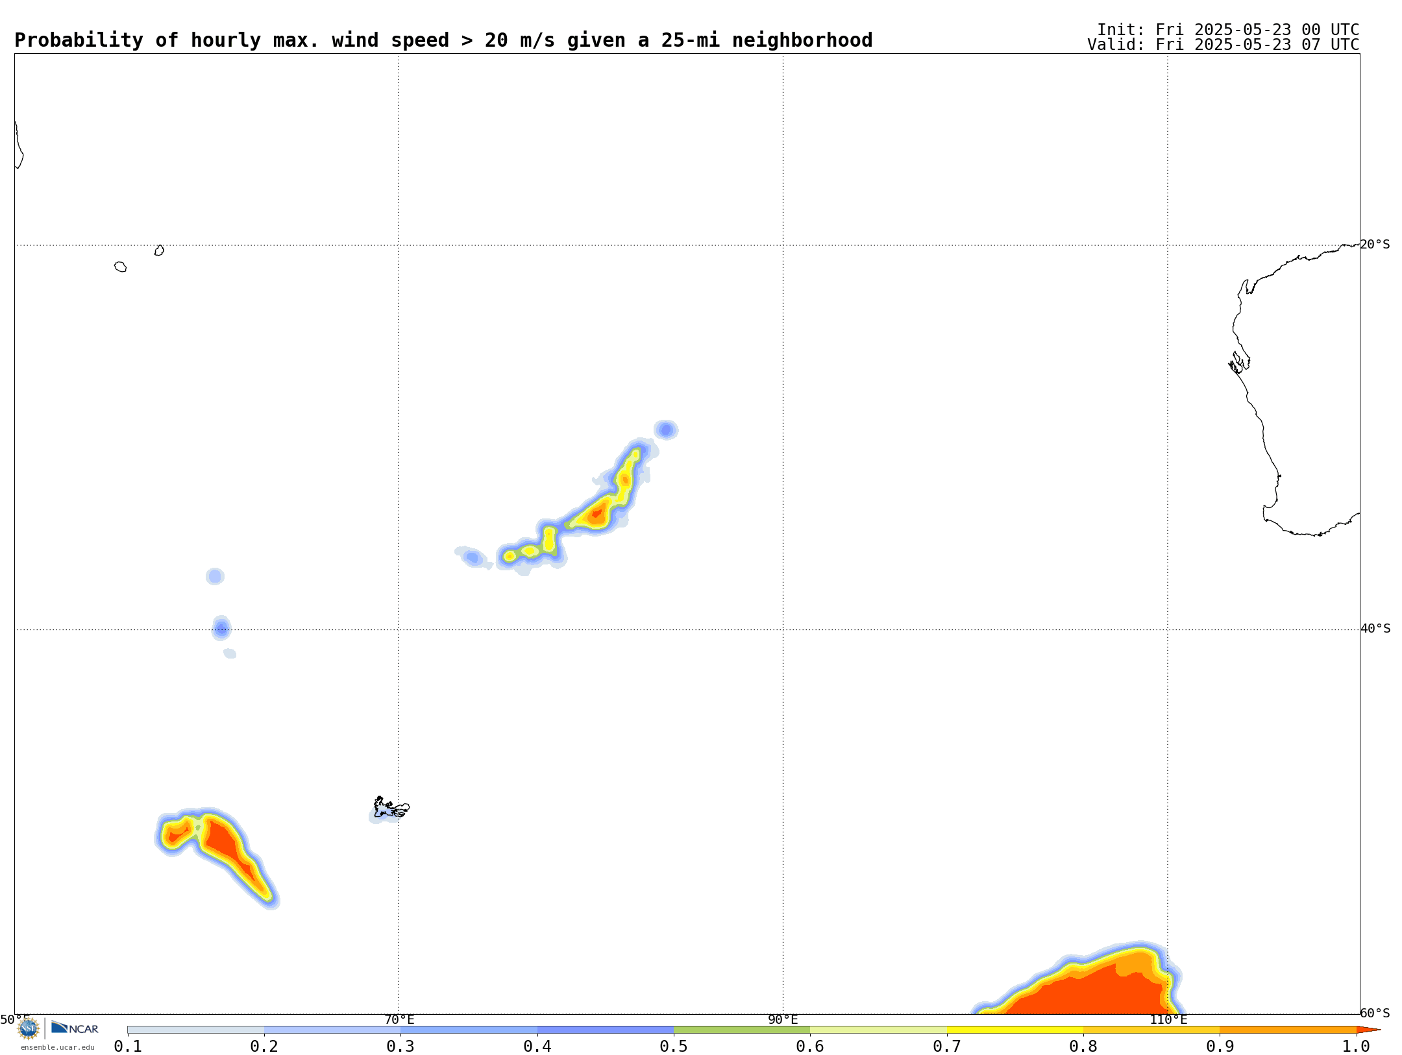The height and width of the screenshot is (1055, 1402).
Task: Pick the orange 0.9–1.0 colorbar segment
Action: point(1288,1030)
